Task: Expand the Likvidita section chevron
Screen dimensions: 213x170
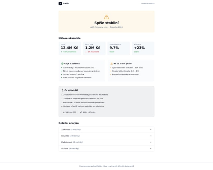Action: coord(150,136)
